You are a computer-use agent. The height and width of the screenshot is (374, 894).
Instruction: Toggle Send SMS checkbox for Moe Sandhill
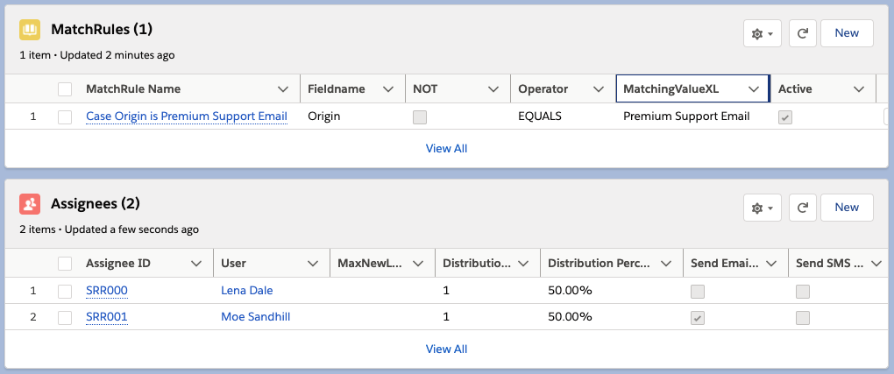coord(803,318)
